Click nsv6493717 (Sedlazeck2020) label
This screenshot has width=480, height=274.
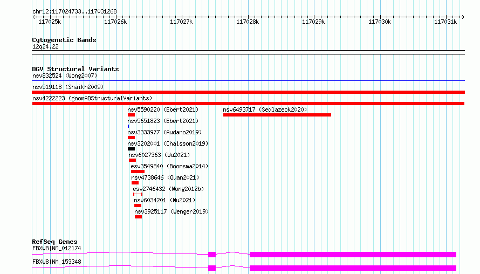coord(265,109)
